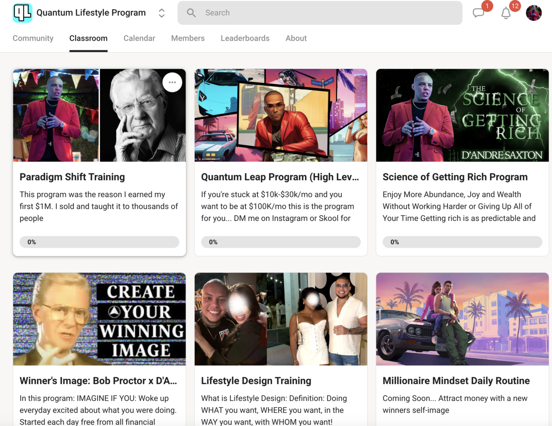Open the Members tab
This screenshot has height=426, width=552.
[188, 38]
